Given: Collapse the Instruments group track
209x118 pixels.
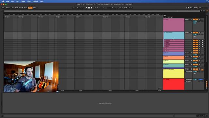Looking at the screenshot, I should (x=164, y=33).
